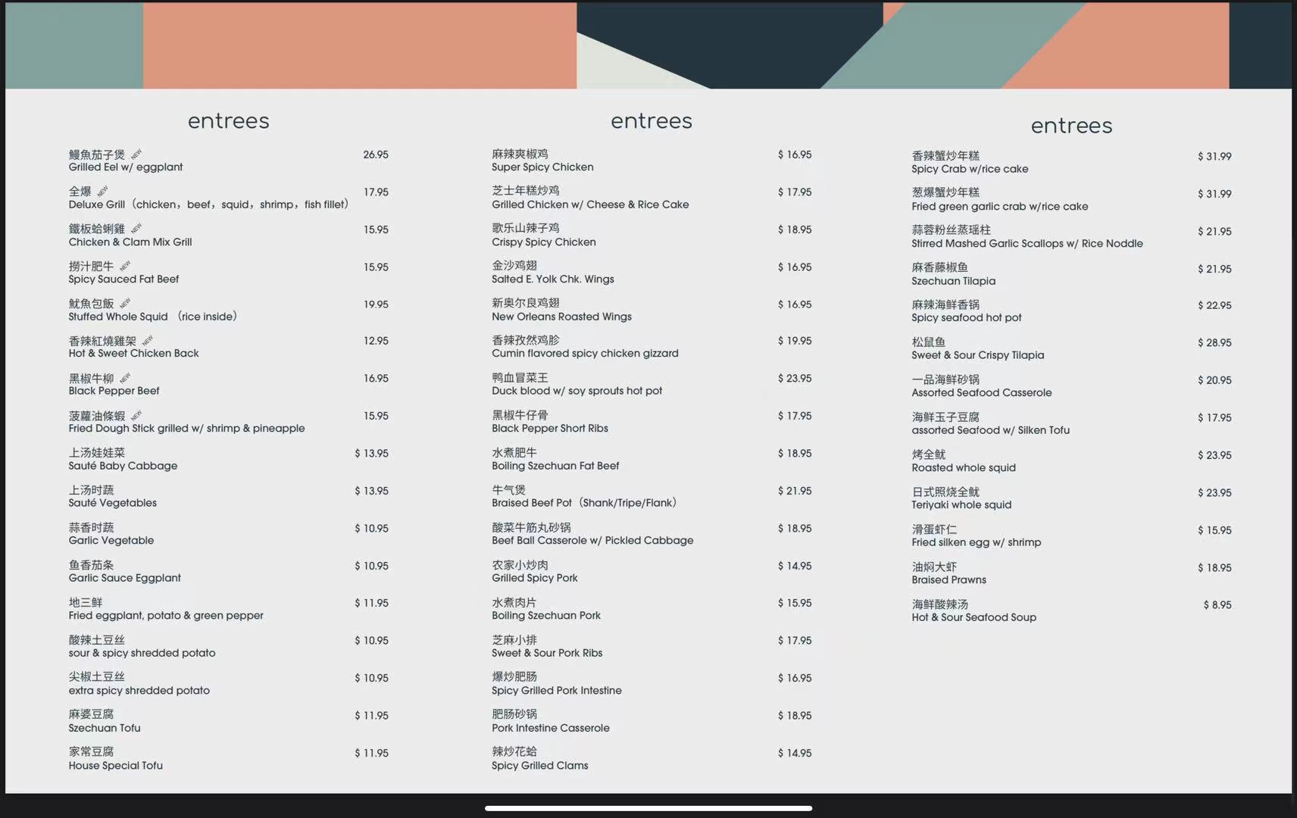The height and width of the screenshot is (818, 1297).
Task: Click the new badge next to 全爆 Deluxe Grill
Action: pos(102,191)
